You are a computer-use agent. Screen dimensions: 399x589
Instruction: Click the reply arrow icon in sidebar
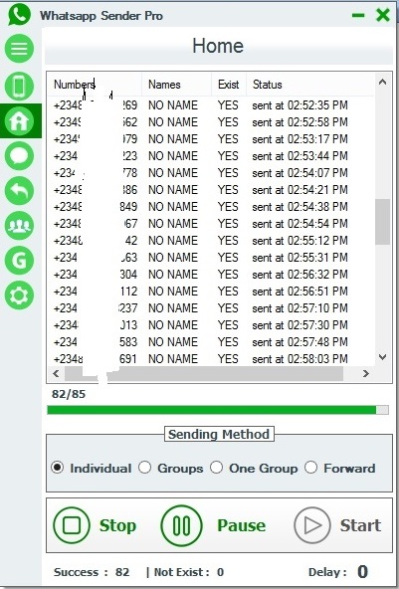pos(19,190)
